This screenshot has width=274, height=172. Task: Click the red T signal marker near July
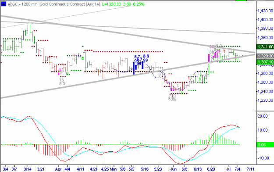click(224, 51)
